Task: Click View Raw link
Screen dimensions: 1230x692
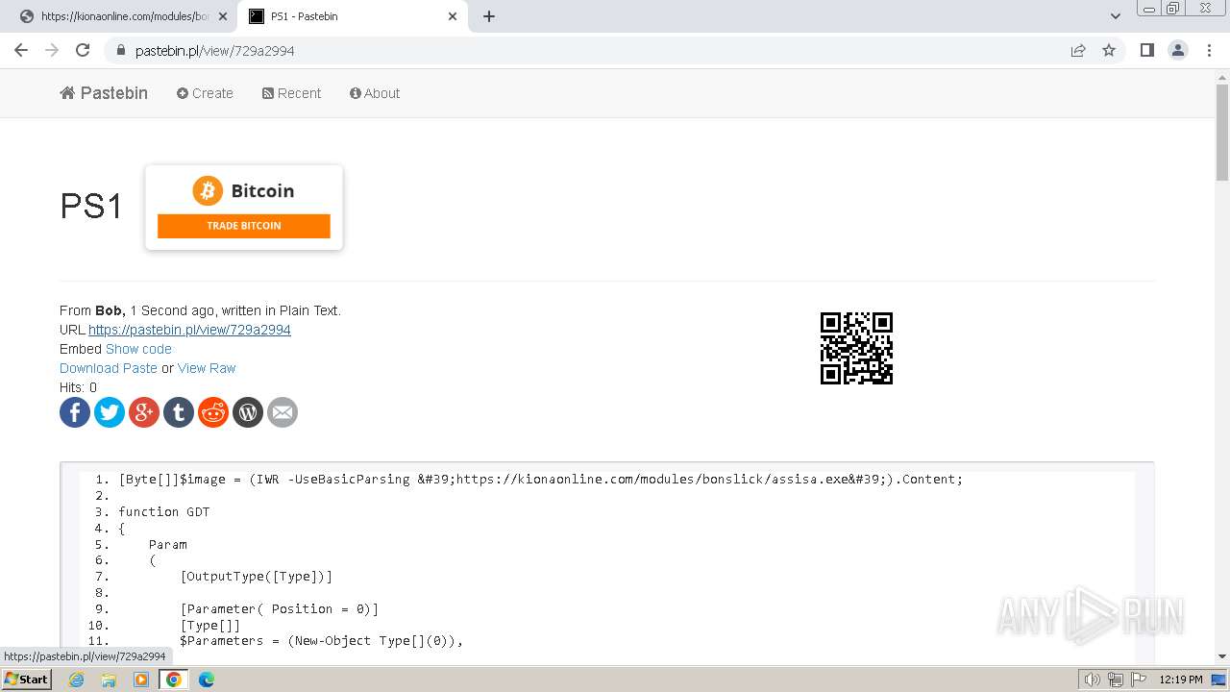Action: [x=207, y=368]
